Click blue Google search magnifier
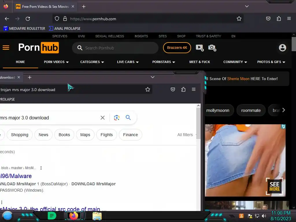 [x=128, y=117]
